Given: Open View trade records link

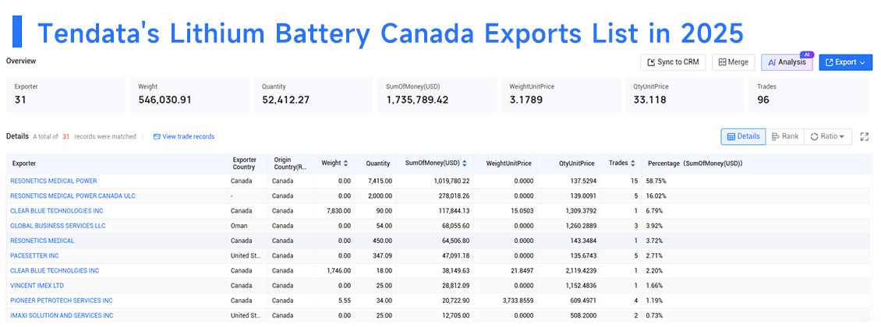Looking at the screenshot, I should 184,136.
